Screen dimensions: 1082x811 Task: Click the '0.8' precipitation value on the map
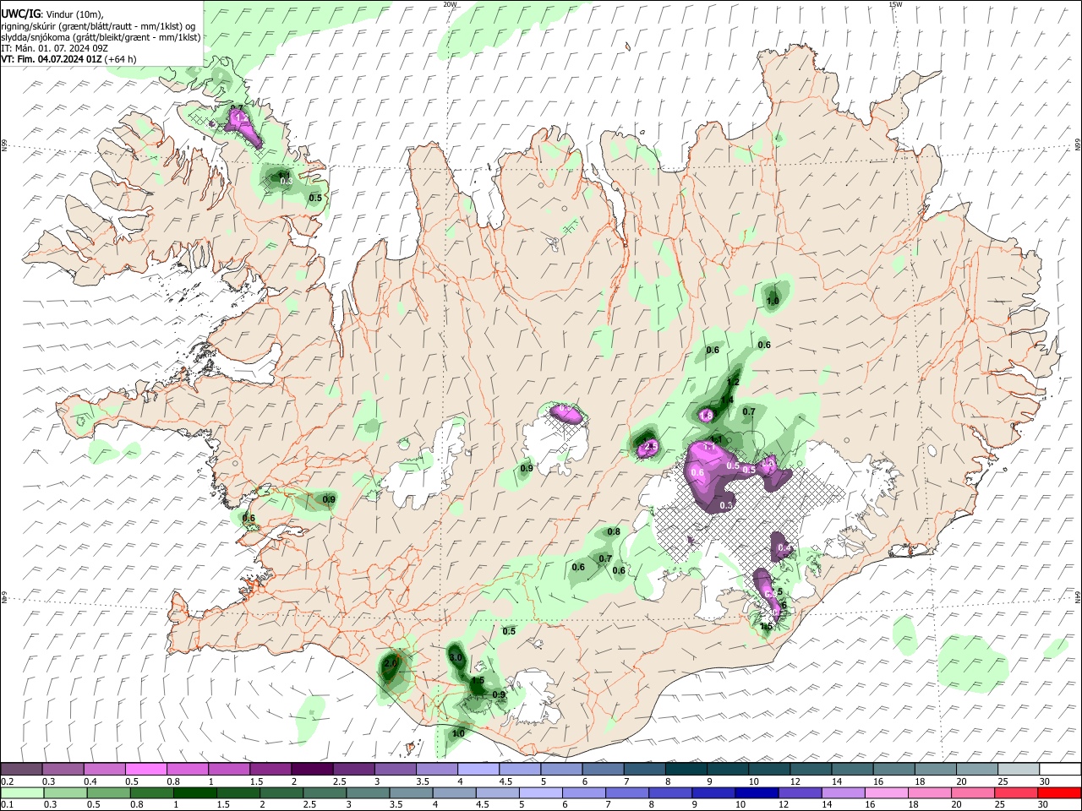[x=614, y=532]
